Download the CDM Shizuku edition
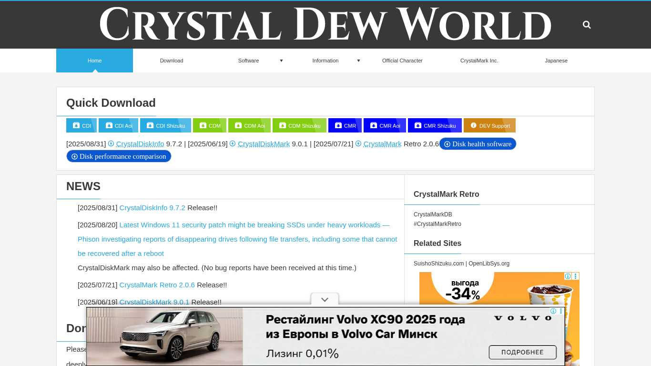651x366 pixels. click(299, 125)
